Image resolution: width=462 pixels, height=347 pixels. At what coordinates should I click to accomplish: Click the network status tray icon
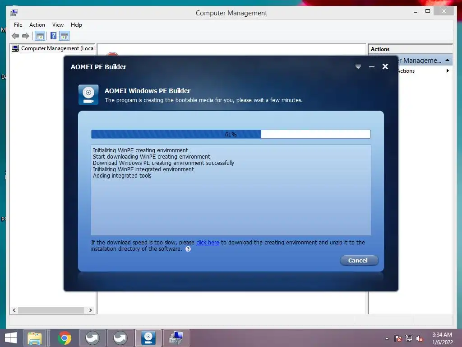409,338
